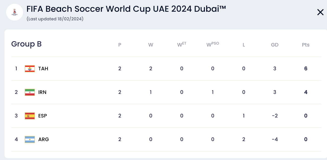Click the Iran flag icon

tap(30, 92)
